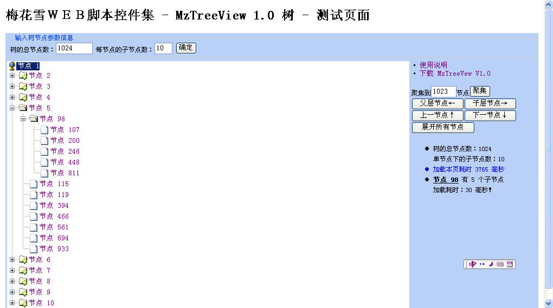Go to child with 子层节点→ button
This screenshot has width=553, height=308.
[x=490, y=103]
